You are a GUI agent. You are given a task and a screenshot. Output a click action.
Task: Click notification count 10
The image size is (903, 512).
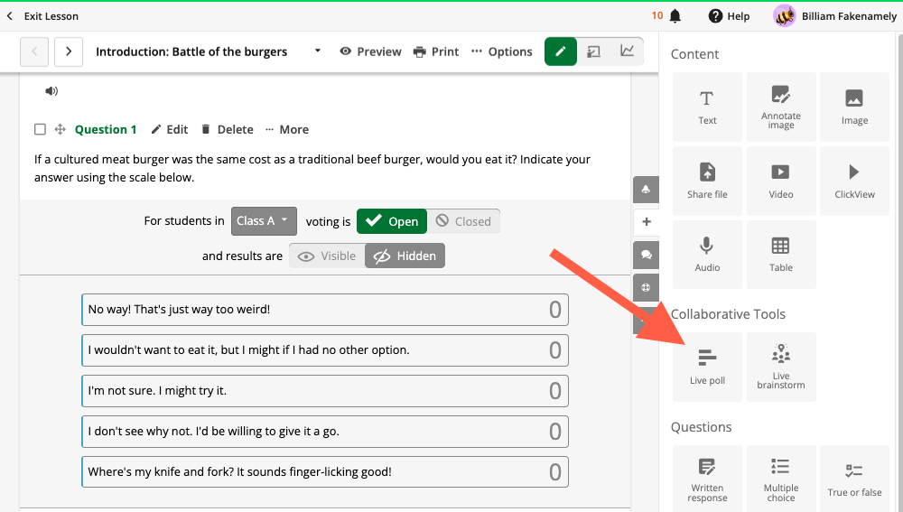[x=657, y=15]
